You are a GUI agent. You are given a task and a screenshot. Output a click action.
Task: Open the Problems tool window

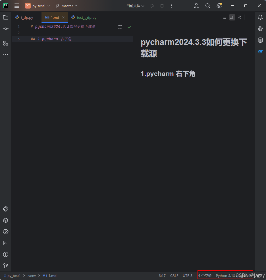6,254
